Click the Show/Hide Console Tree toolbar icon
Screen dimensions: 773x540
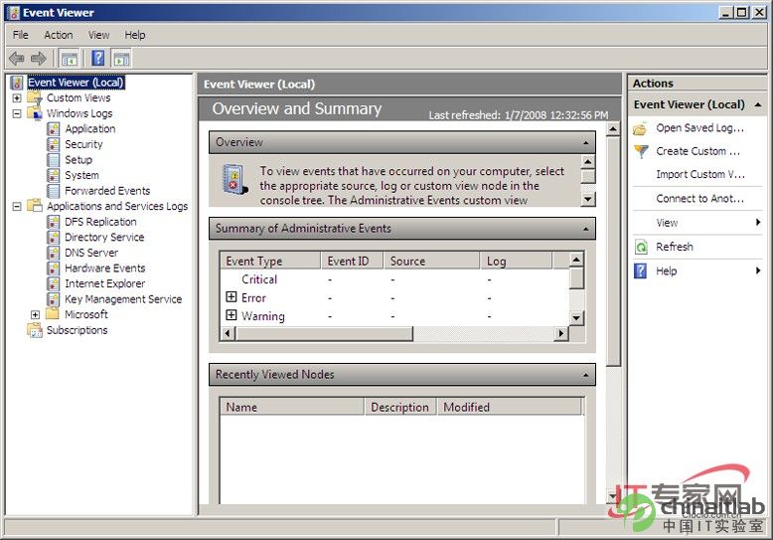pyautogui.click(x=70, y=59)
